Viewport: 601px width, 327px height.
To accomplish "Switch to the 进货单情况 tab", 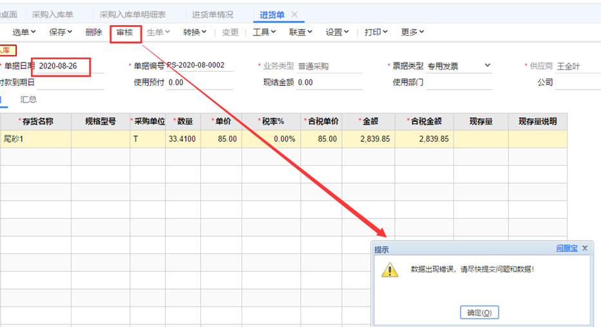I will 213,15.
